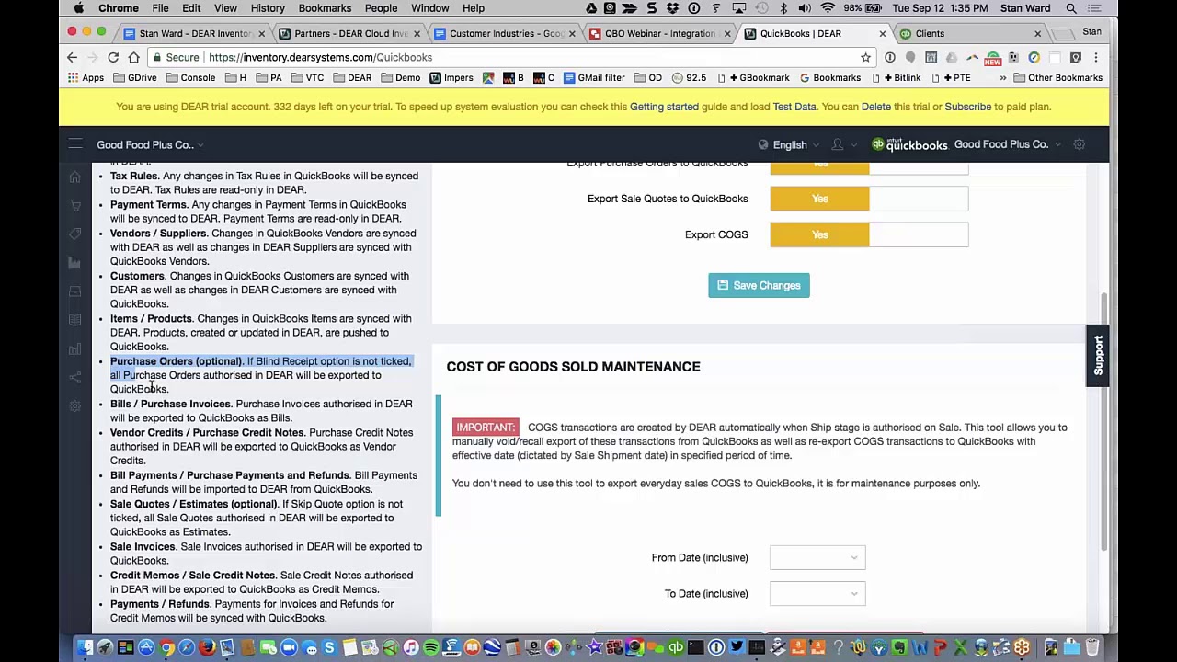
Task: Click the Intuit QuickBooks logo in header
Action: click(909, 144)
